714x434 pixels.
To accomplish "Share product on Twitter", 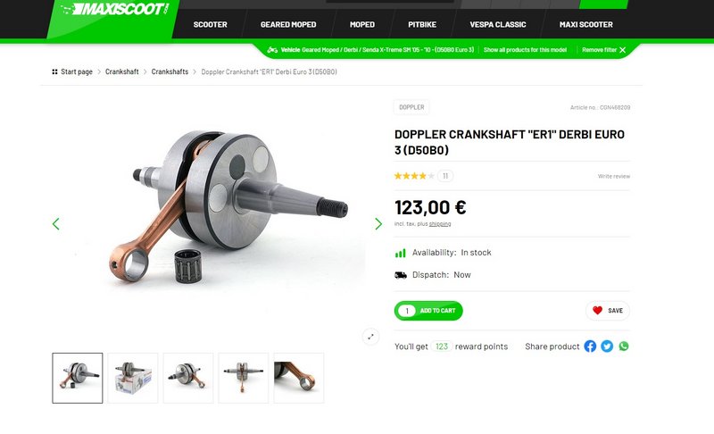I will [607, 346].
